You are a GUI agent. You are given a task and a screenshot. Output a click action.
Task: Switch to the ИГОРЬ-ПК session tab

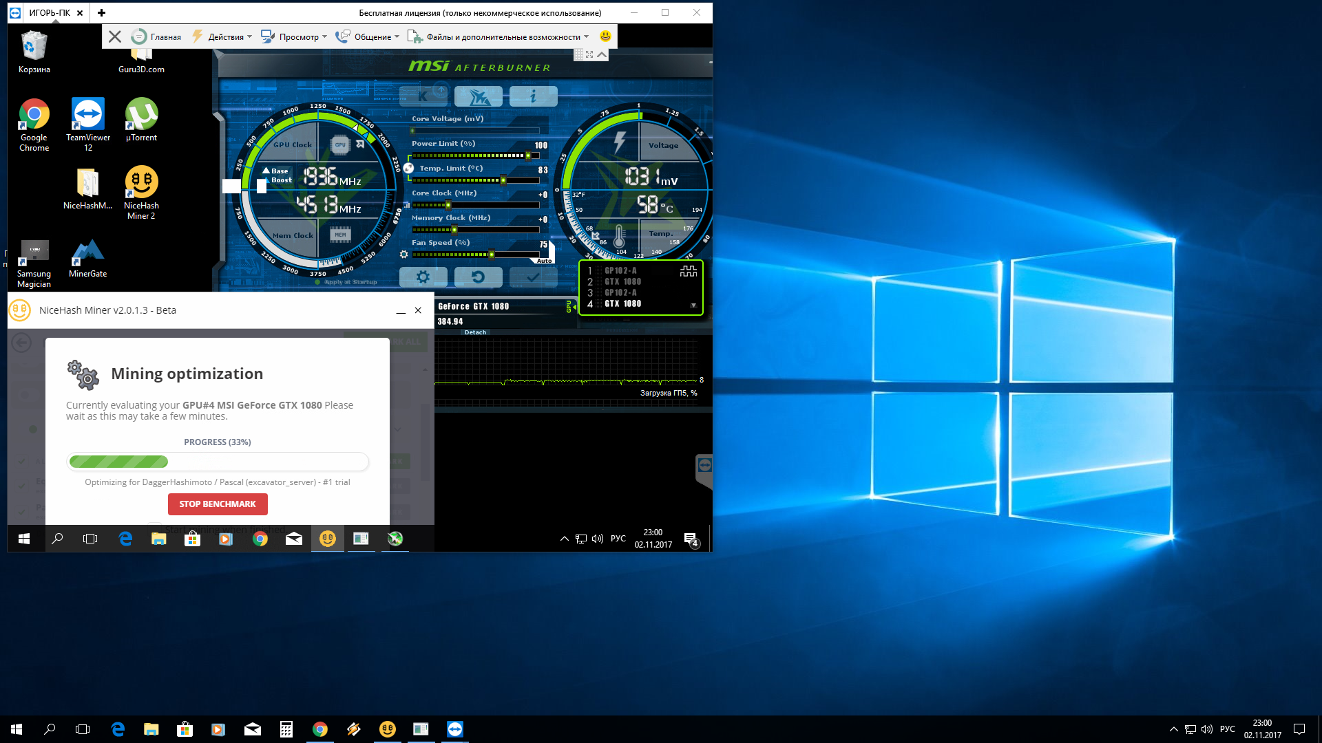pyautogui.click(x=50, y=12)
